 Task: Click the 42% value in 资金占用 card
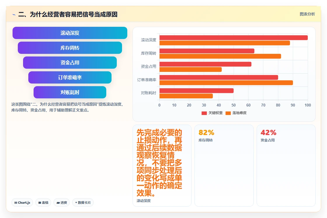click(268, 132)
